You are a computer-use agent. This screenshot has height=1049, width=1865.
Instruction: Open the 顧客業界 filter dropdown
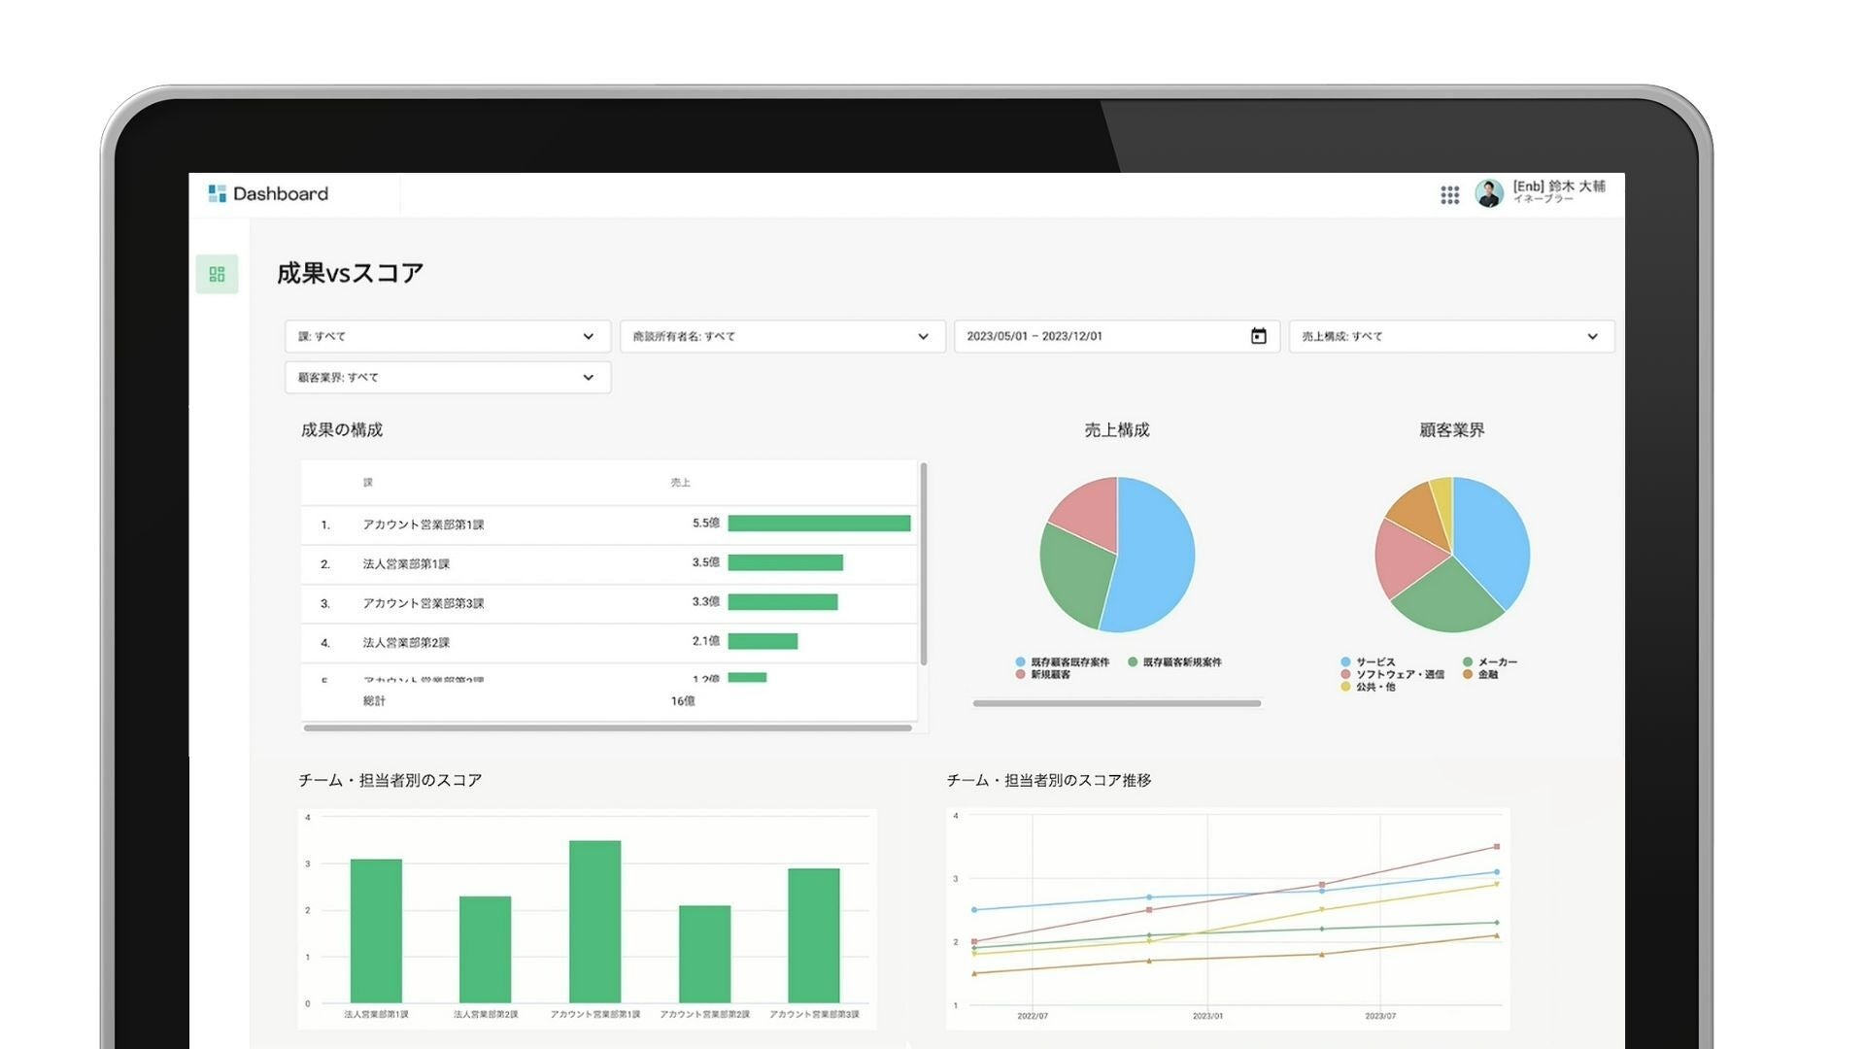447,377
